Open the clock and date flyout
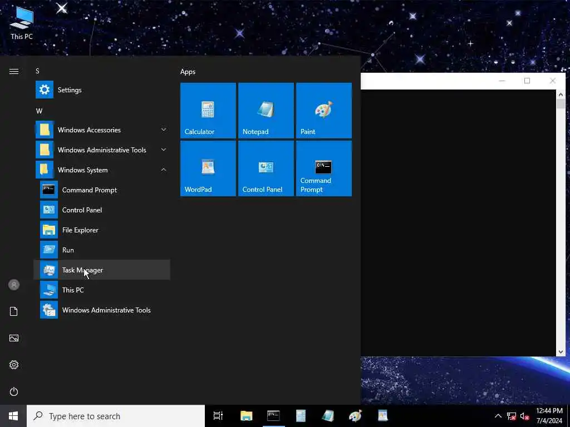Viewport: 570px width, 427px height. tap(549, 416)
